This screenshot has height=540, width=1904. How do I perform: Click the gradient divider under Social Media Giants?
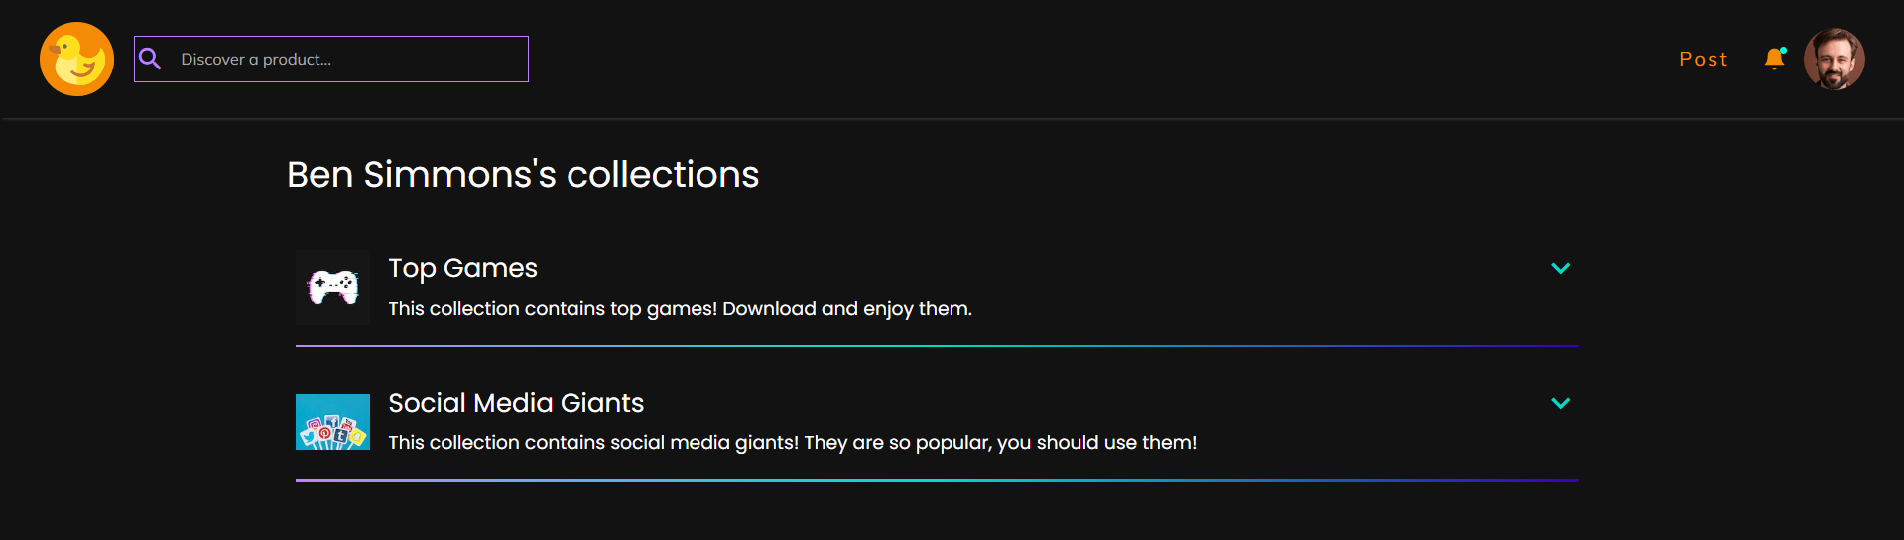(937, 481)
